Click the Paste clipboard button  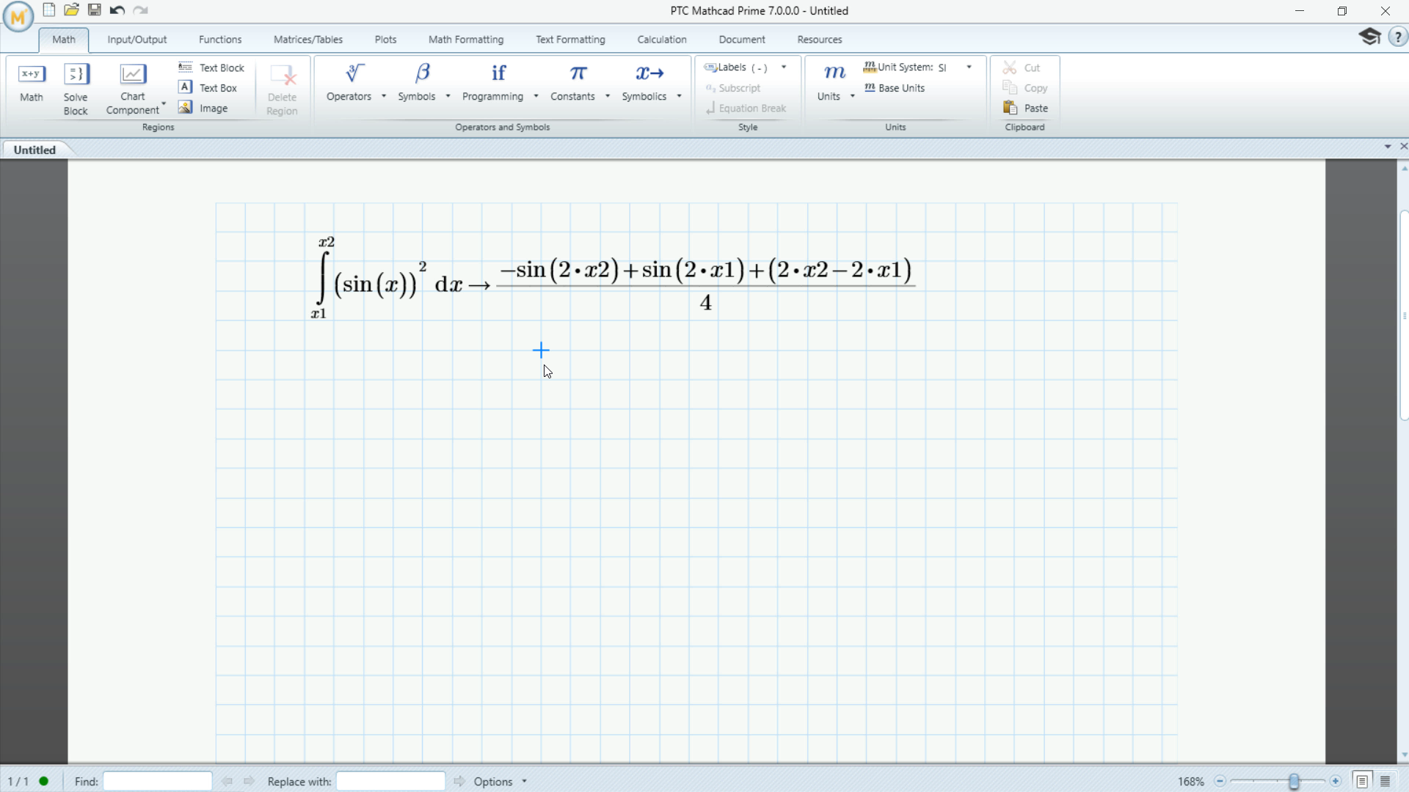tap(1026, 109)
